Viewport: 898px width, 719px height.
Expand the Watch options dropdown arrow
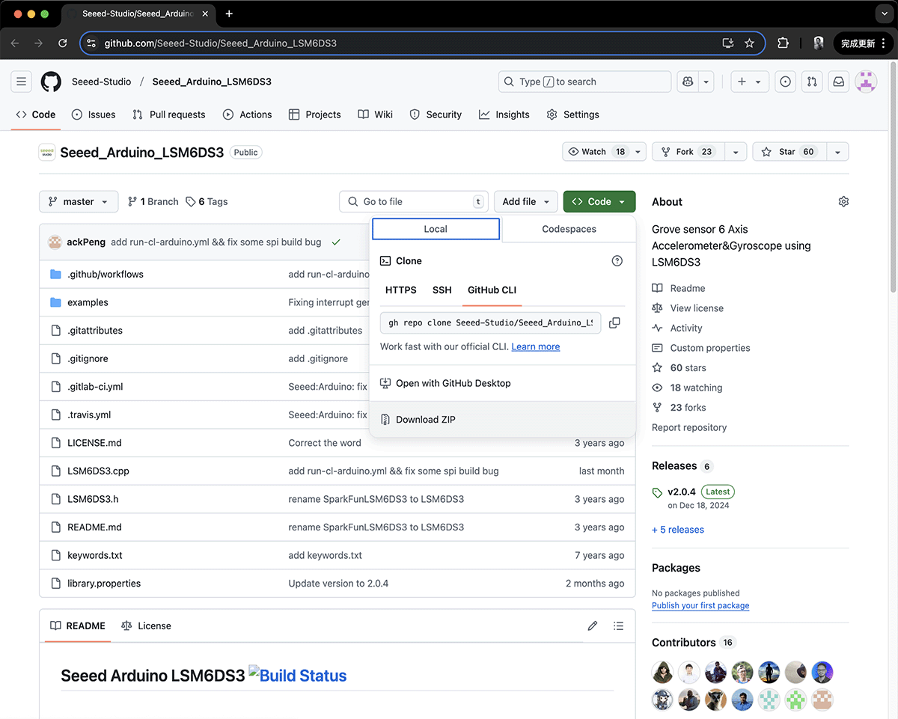[638, 152]
